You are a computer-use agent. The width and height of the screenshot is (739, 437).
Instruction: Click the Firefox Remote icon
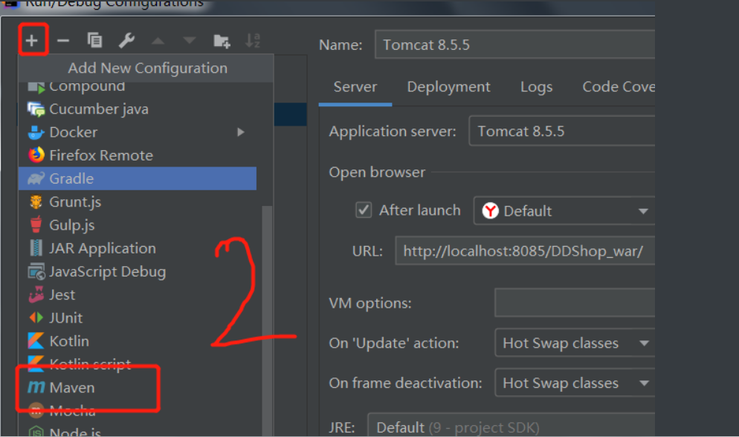36,155
